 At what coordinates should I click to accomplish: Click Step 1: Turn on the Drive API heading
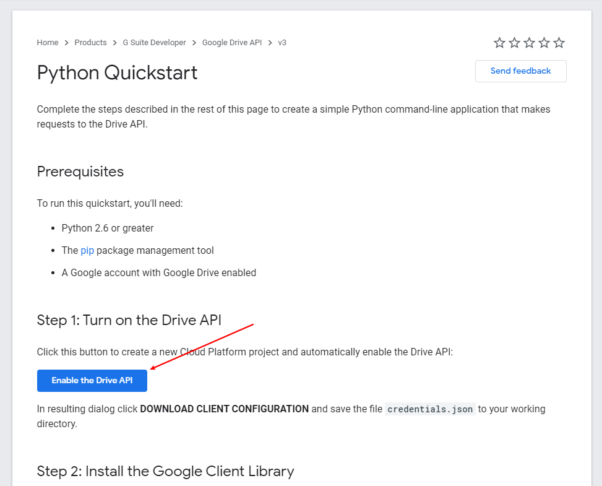click(129, 320)
